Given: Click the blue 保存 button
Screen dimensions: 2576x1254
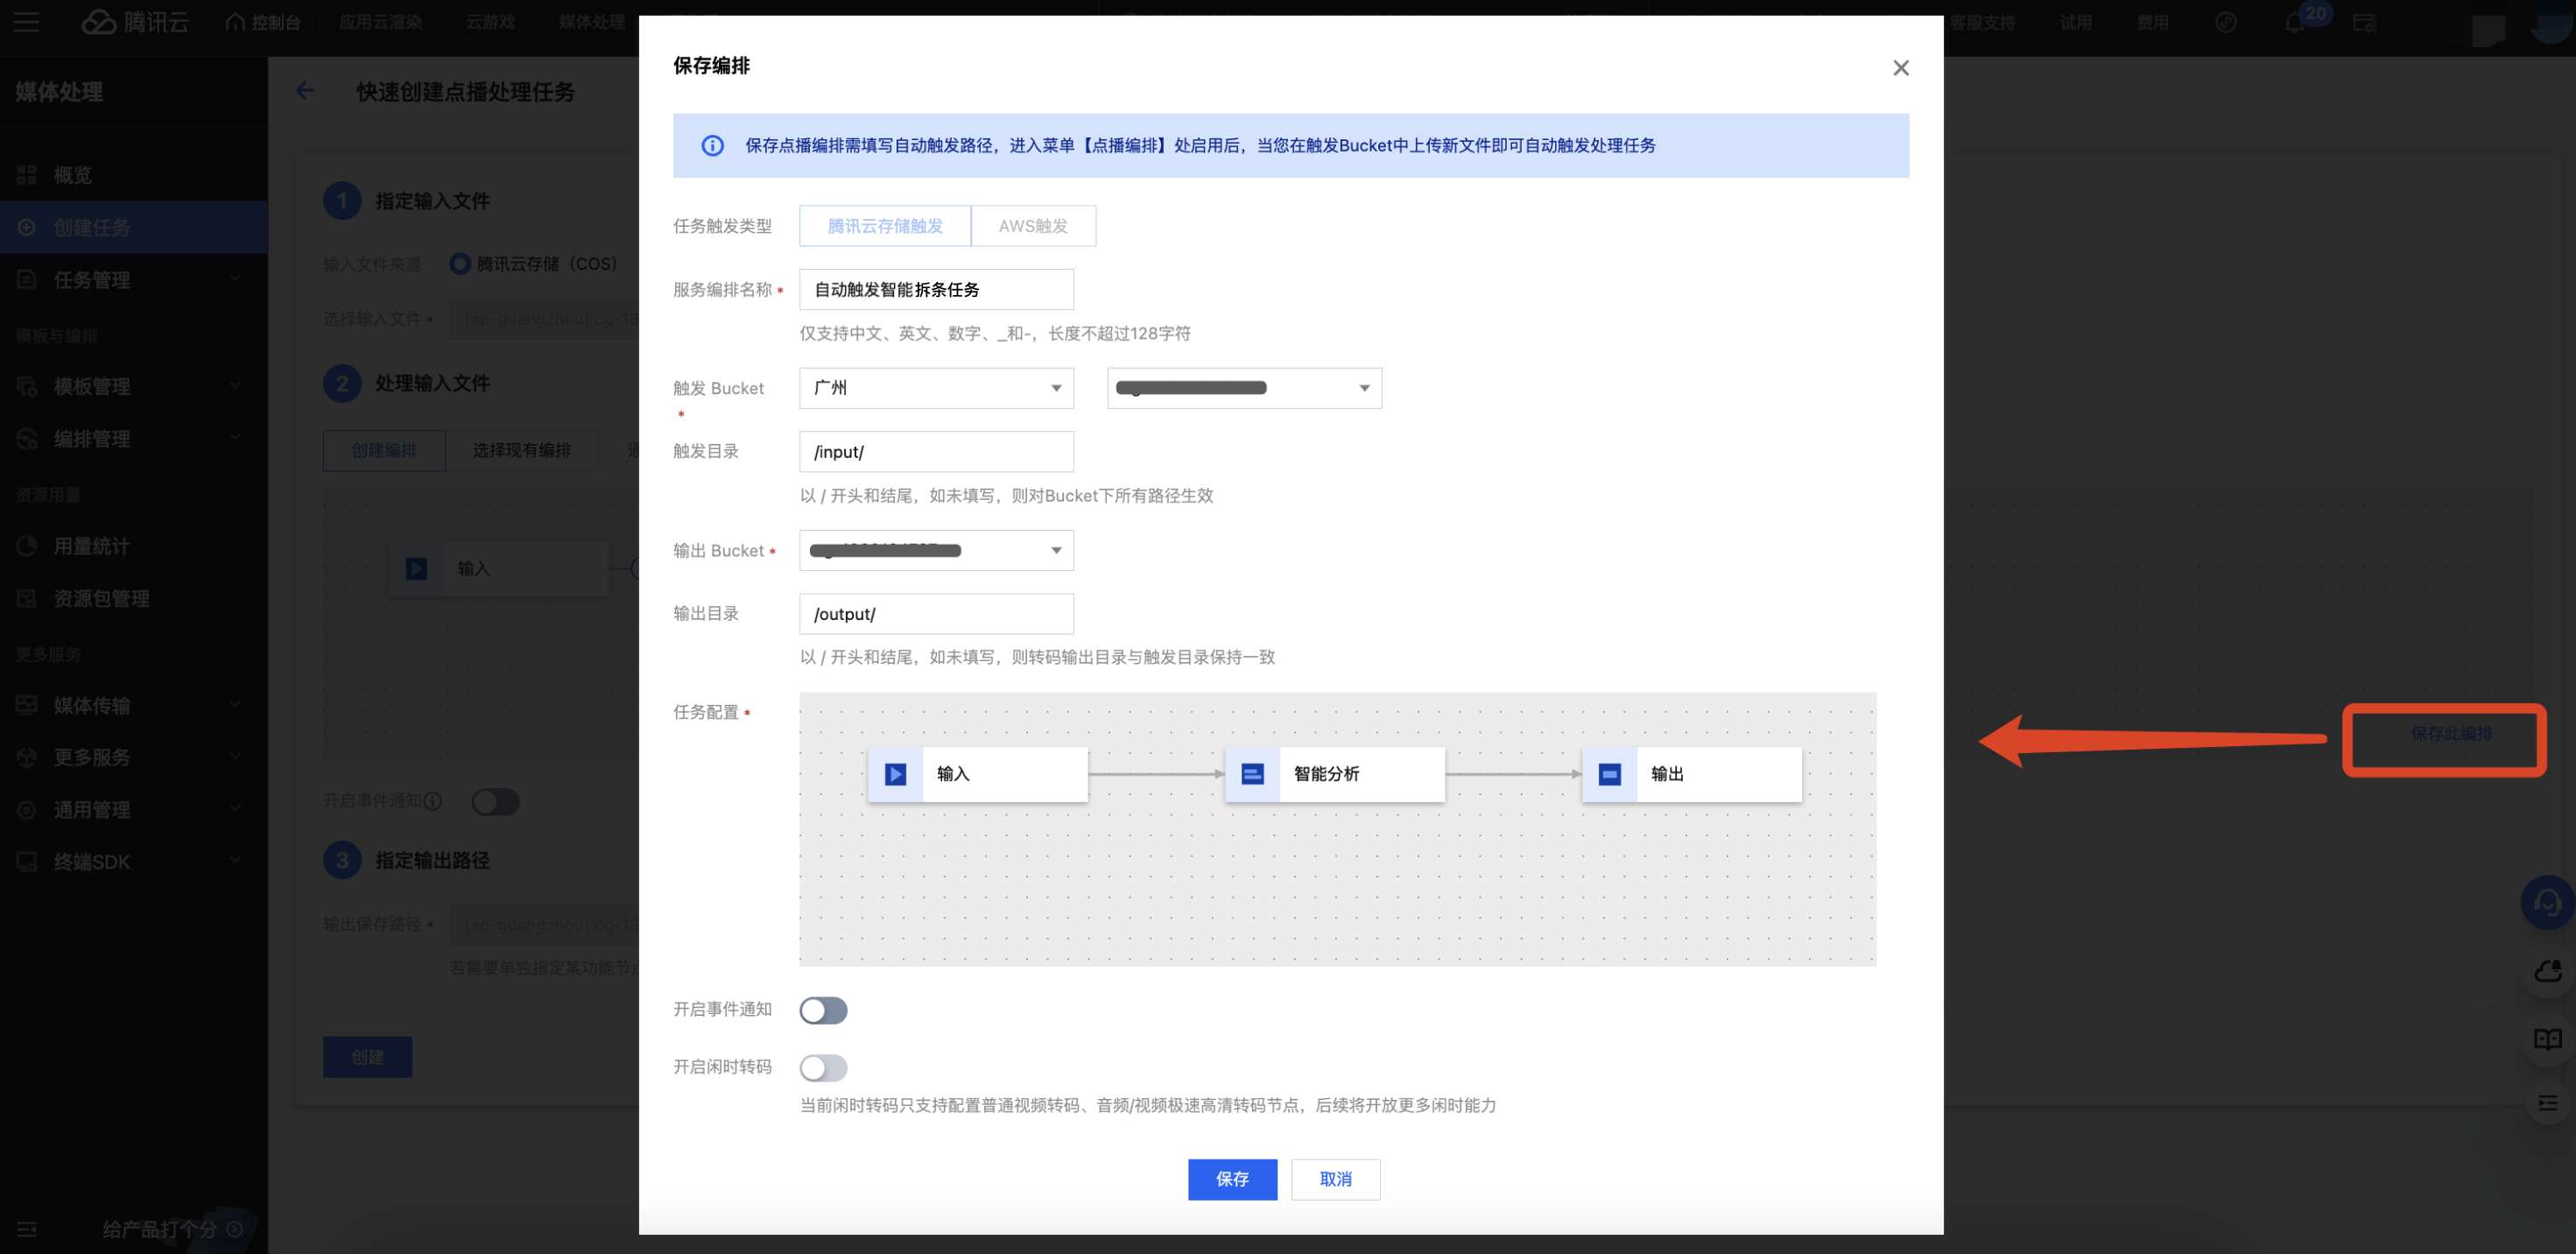Looking at the screenshot, I should [1232, 1179].
